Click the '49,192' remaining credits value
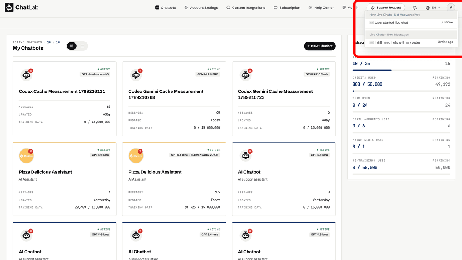Viewport: 462px width, 260px height. [442, 84]
